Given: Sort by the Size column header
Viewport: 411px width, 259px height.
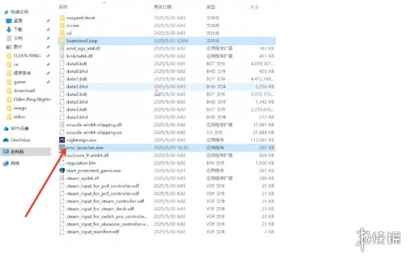Looking at the screenshot, I should (255, 7).
